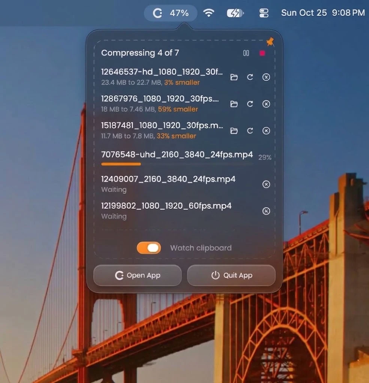Select 12409007_2160_3840_24fps.mp4 file name

168,179
